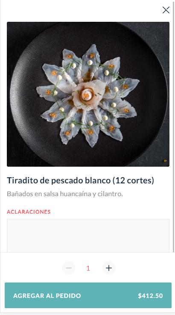The image size is (175, 315).
Task: Click the huancaína sauce description text
Action: tap(65, 194)
